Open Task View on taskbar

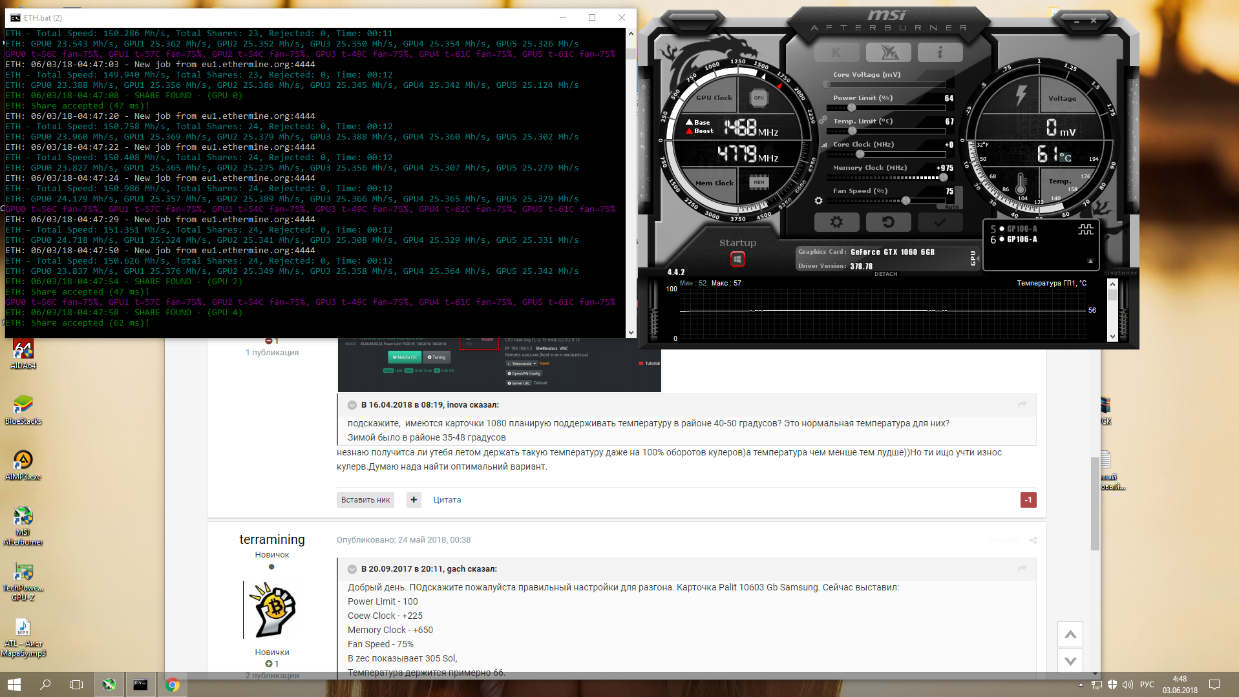76,685
